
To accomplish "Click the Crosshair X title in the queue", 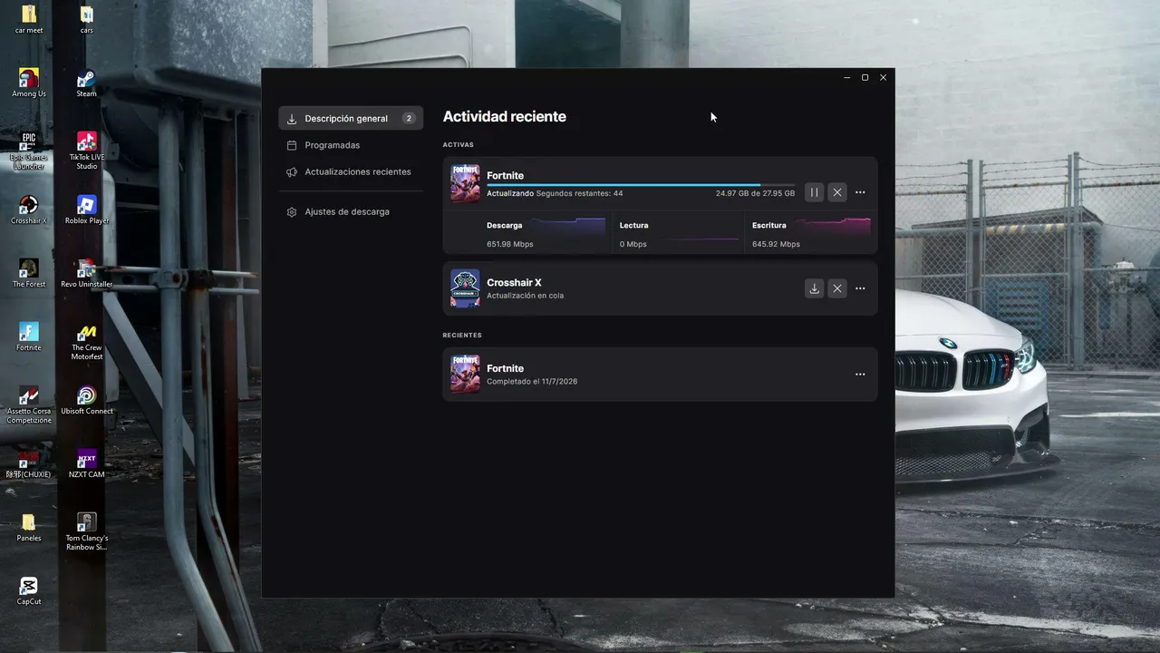I will (514, 282).
